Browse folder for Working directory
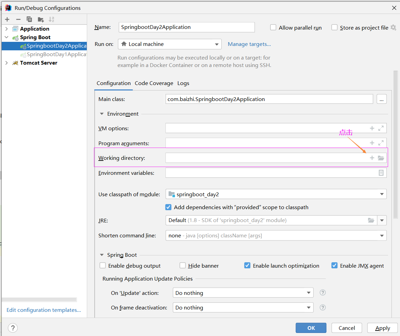This screenshot has width=400, height=336. [381, 158]
